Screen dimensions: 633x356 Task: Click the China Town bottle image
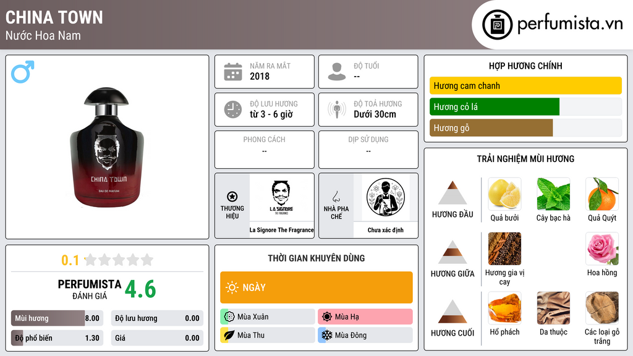107,147
